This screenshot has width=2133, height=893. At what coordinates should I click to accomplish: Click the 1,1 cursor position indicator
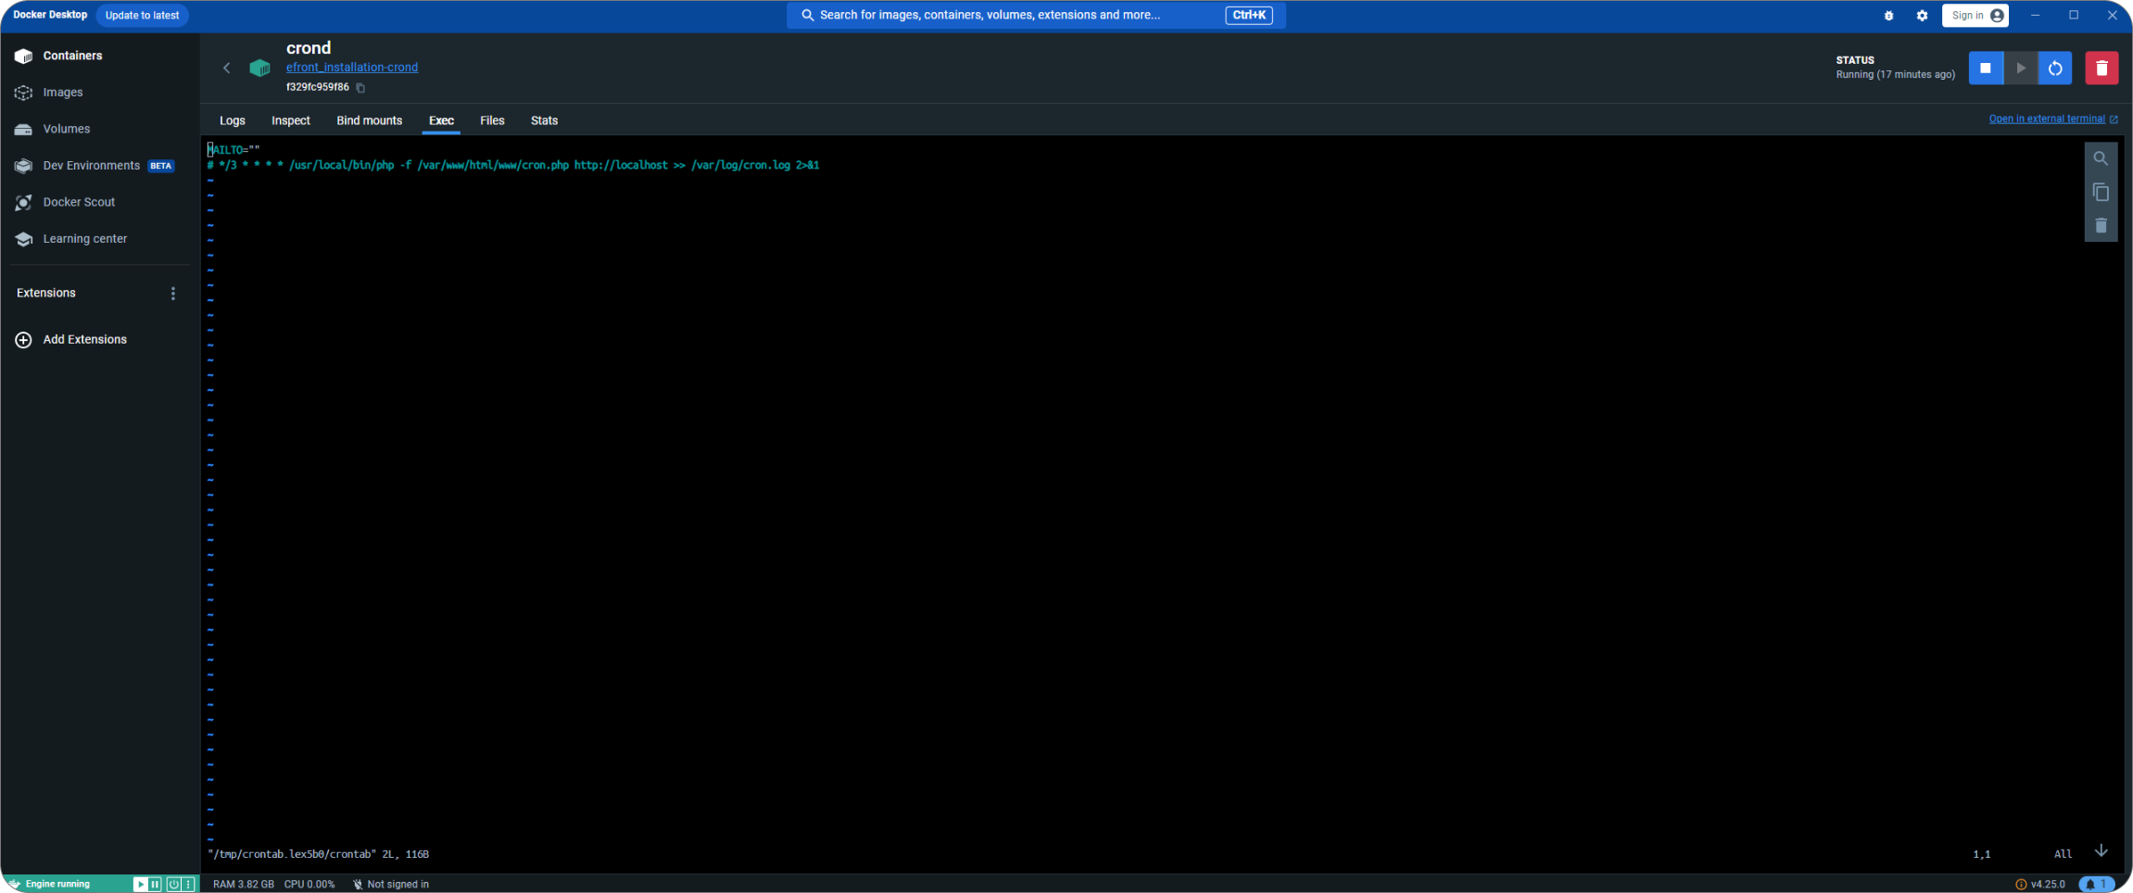[1982, 855]
